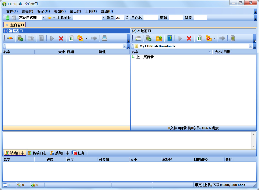Click the remote pane refresh icon

point(71,38)
